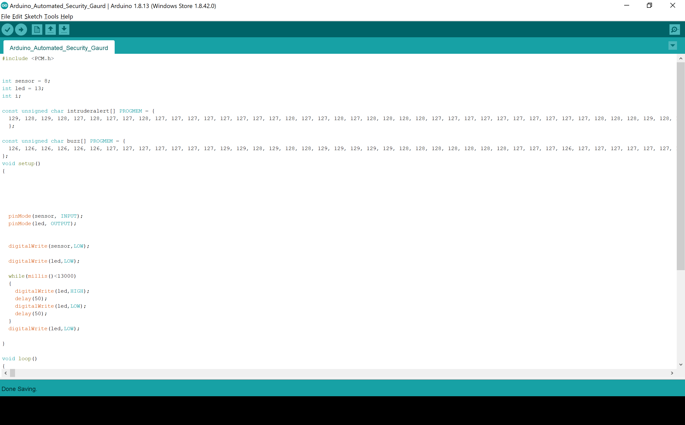685x425 pixels.
Task: Upload the sketch using the arrow icon
Action: 21,29
